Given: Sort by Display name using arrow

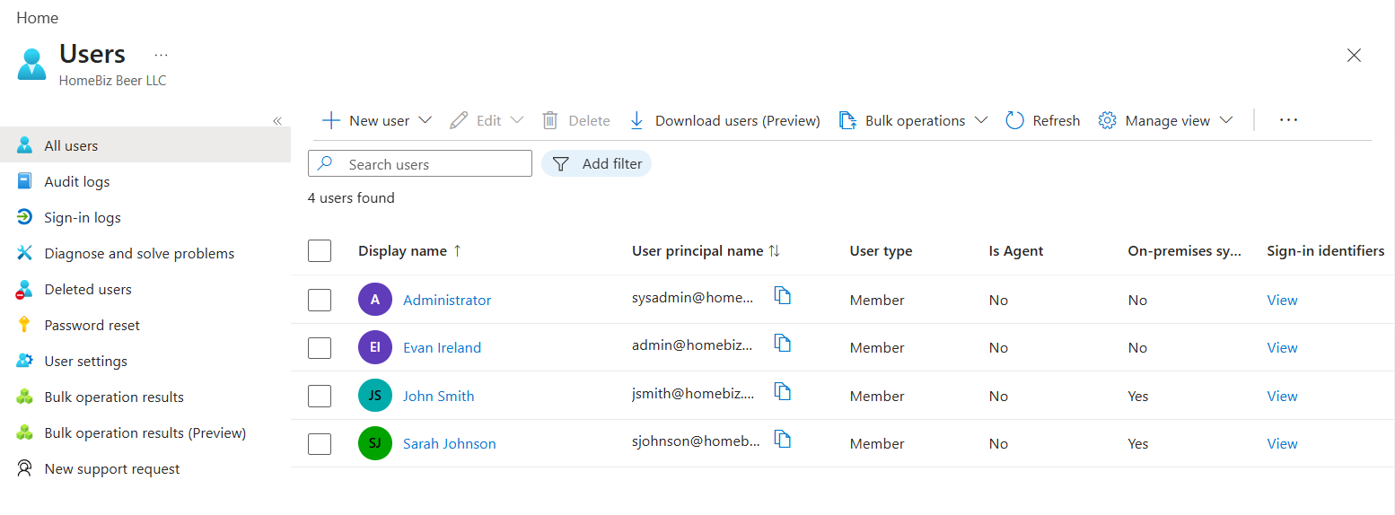Looking at the screenshot, I should (457, 251).
